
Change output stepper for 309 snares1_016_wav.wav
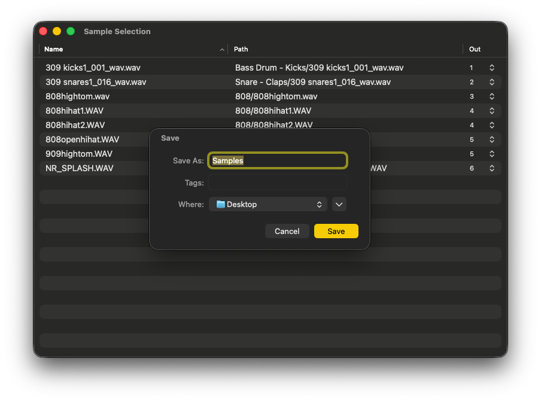click(492, 82)
